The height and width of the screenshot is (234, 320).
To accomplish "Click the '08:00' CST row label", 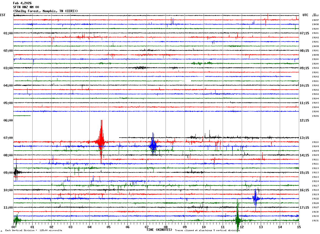I will 8,155.
